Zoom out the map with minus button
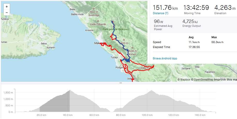This screenshot has width=237, height=119. tap(7, 12)
